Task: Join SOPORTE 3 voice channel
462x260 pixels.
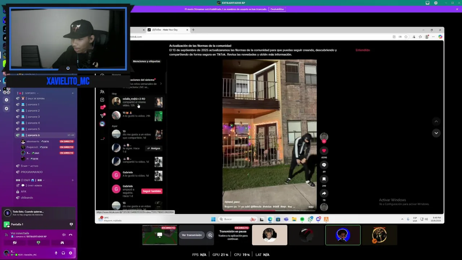Action: 45,117
